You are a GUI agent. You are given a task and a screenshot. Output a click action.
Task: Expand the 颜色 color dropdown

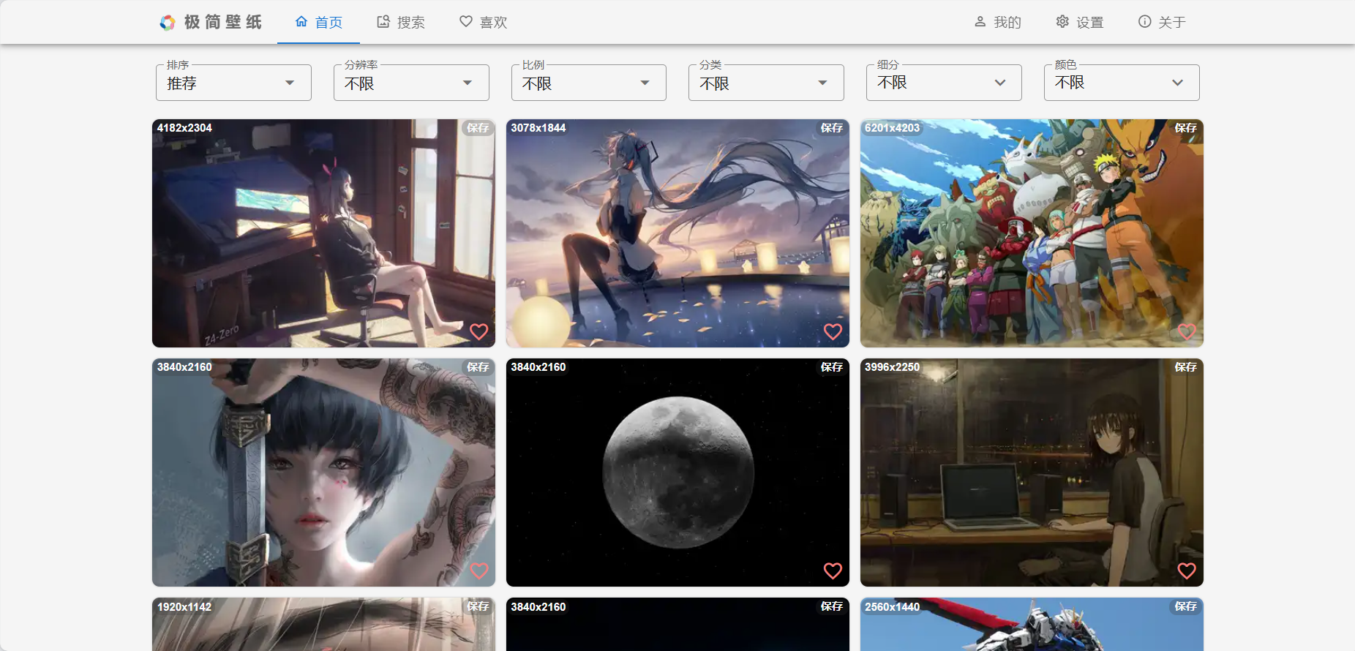click(1122, 83)
